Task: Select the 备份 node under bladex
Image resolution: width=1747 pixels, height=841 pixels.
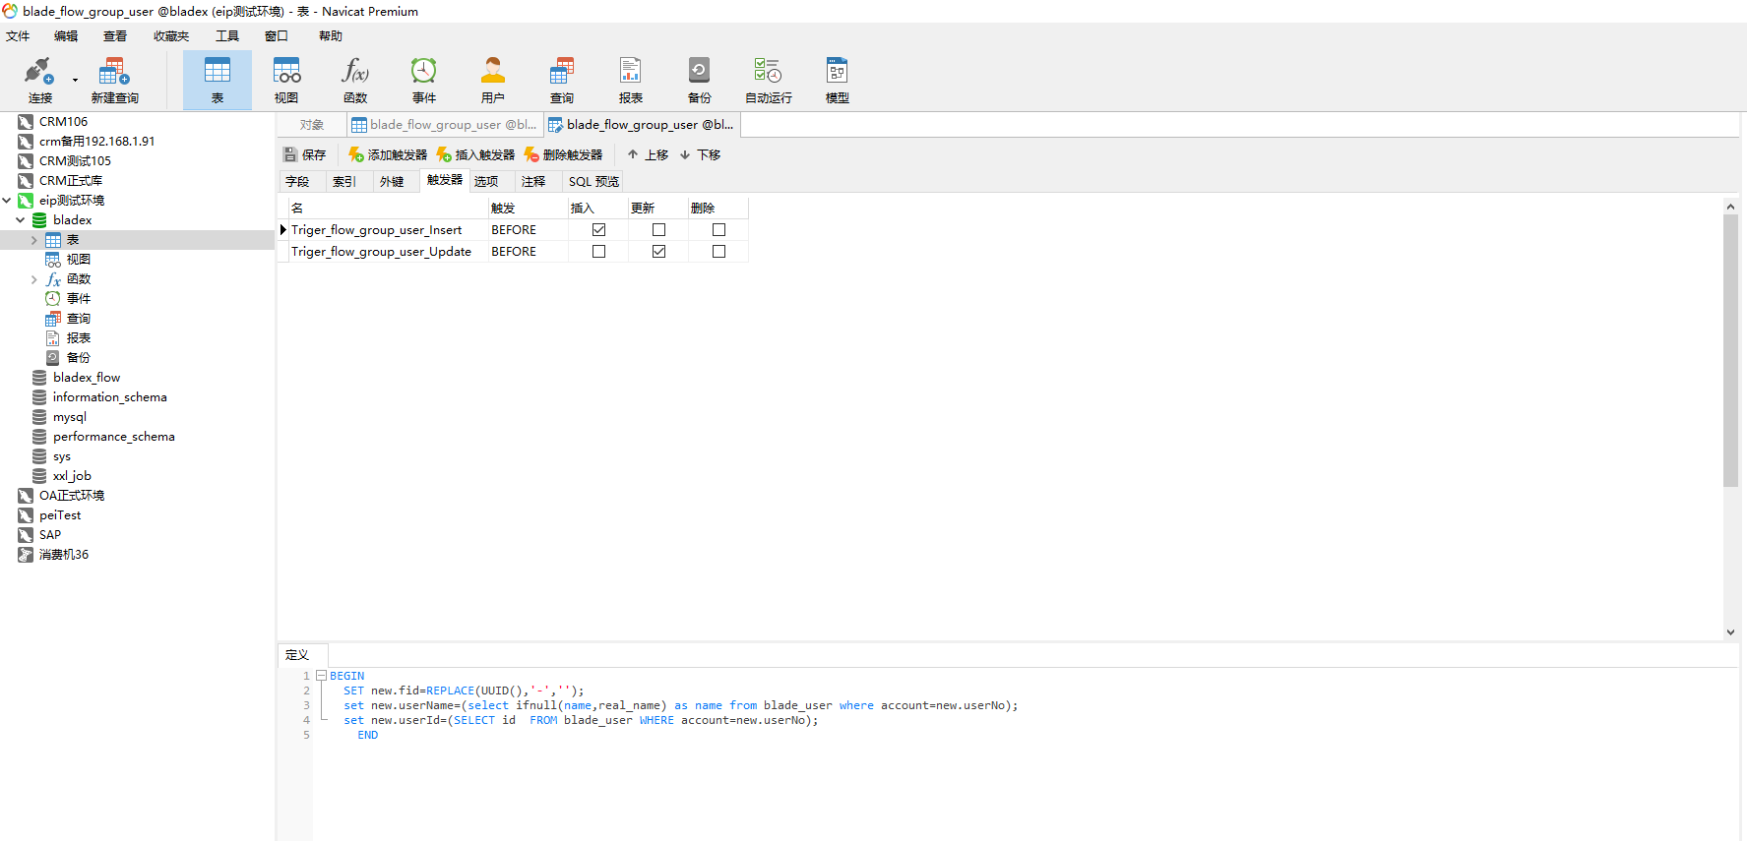Action: [x=79, y=357]
